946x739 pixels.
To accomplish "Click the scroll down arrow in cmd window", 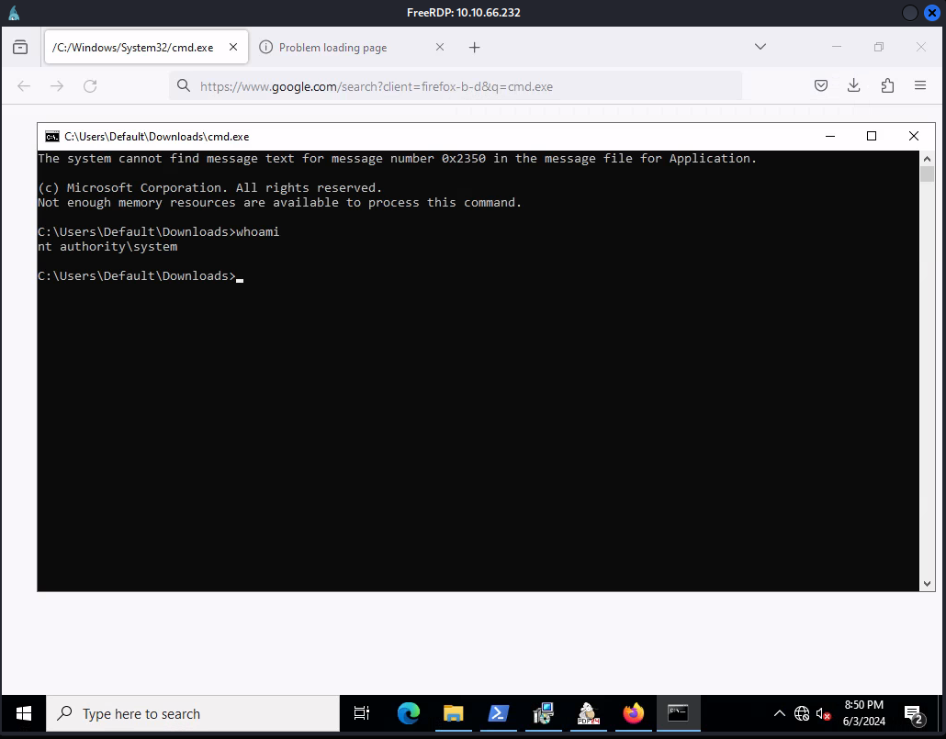I will [x=927, y=583].
